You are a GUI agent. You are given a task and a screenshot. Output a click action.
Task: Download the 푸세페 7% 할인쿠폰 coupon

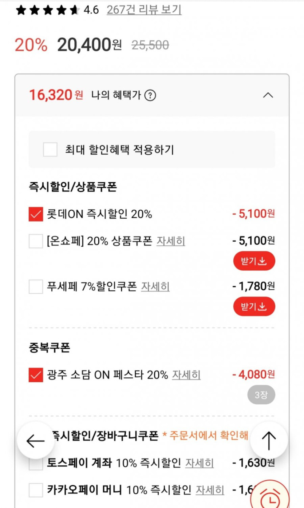click(x=254, y=307)
